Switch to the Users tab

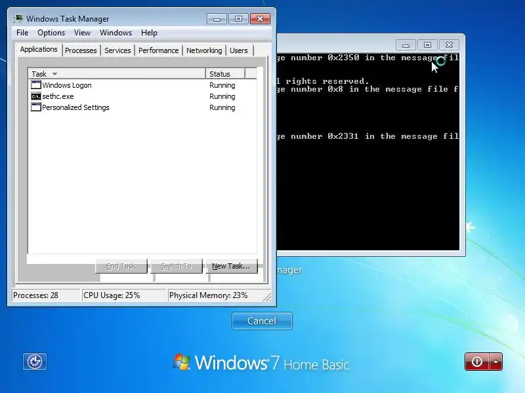tap(239, 50)
